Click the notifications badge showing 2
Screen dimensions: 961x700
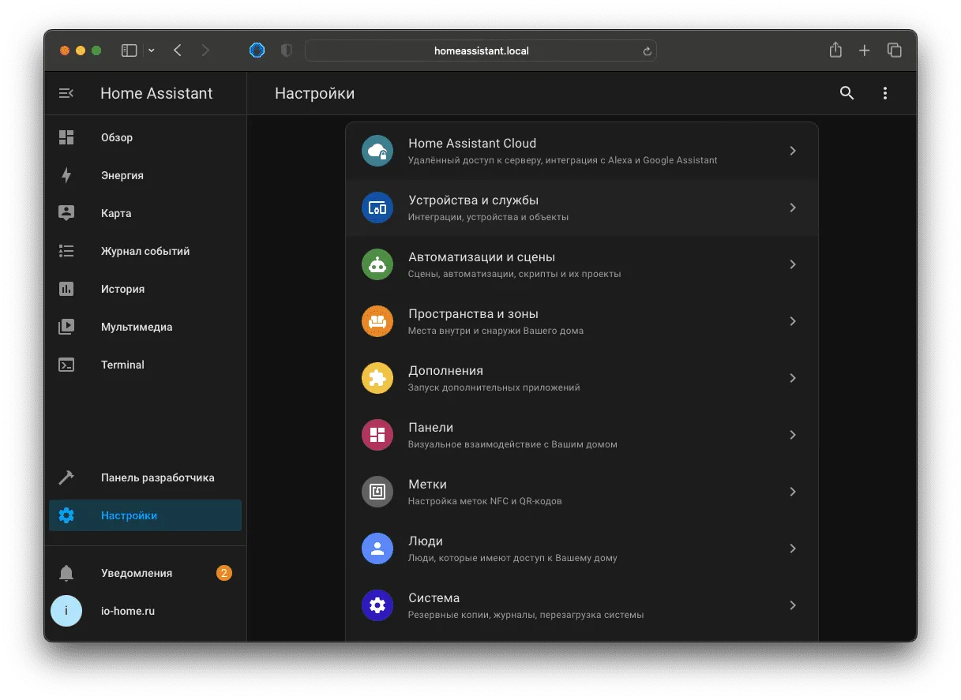point(224,573)
